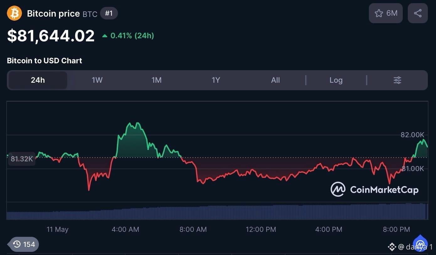Click the Bitcoin price heading
Image resolution: width=436 pixels, height=255 pixels.
pyautogui.click(x=53, y=13)
